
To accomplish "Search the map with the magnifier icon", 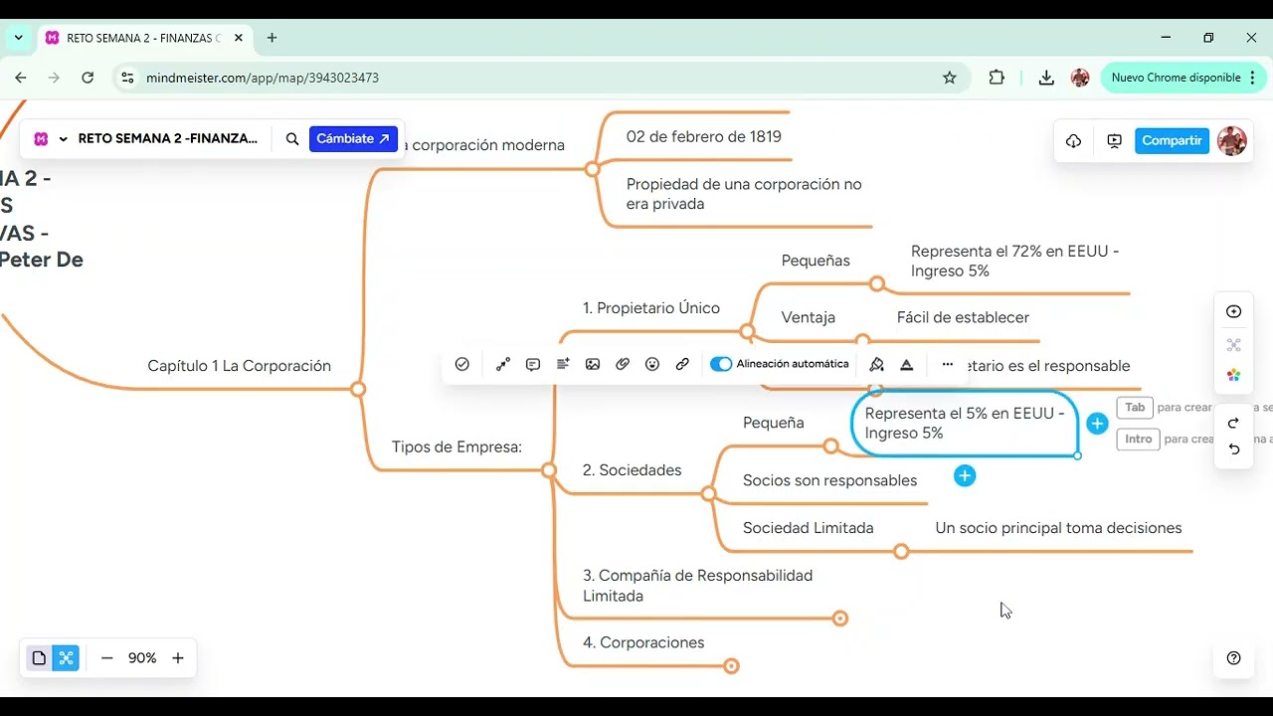I will pyautogui.click(x=292, y=139).
